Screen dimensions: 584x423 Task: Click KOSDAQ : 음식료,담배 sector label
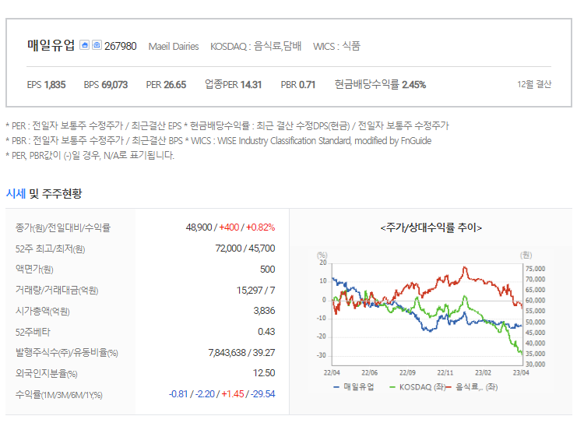[x=256, y=46]
